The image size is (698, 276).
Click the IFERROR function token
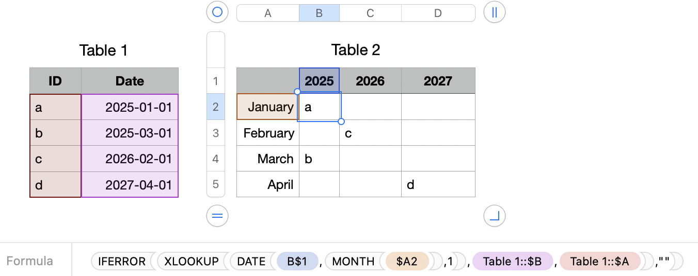[x=122, y=261]
